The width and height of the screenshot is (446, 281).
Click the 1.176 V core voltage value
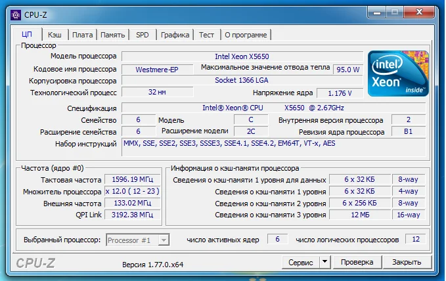340,93
